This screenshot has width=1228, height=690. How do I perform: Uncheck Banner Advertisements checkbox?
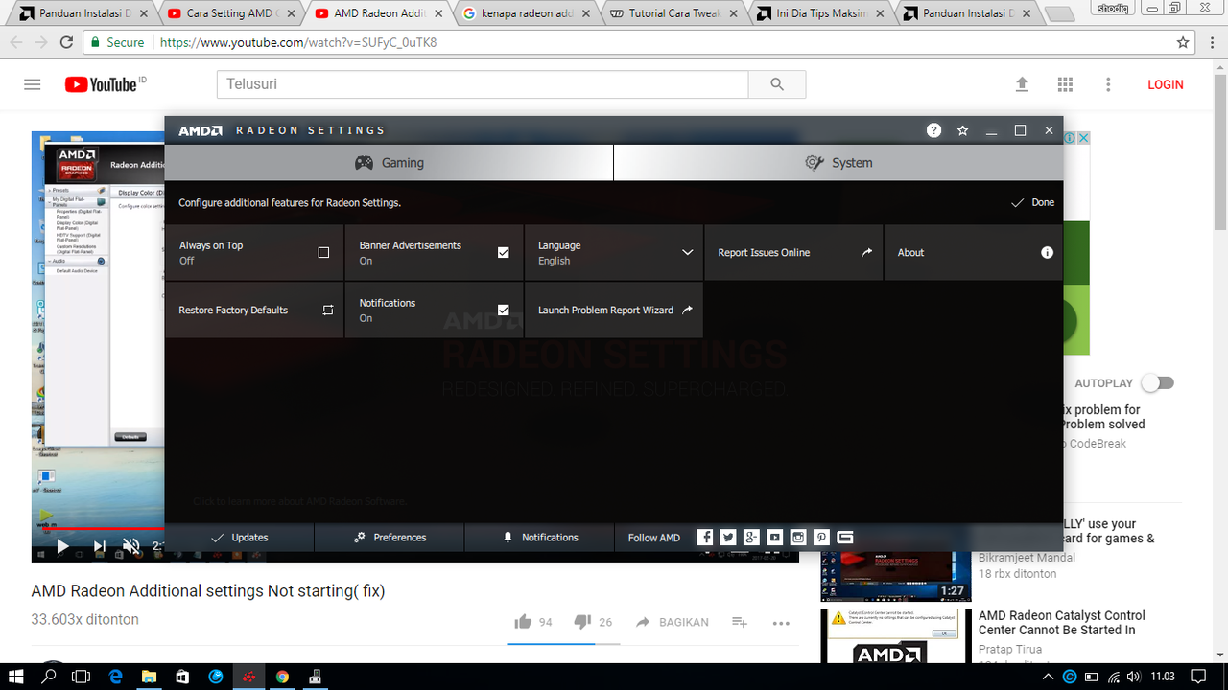[503, 253]
